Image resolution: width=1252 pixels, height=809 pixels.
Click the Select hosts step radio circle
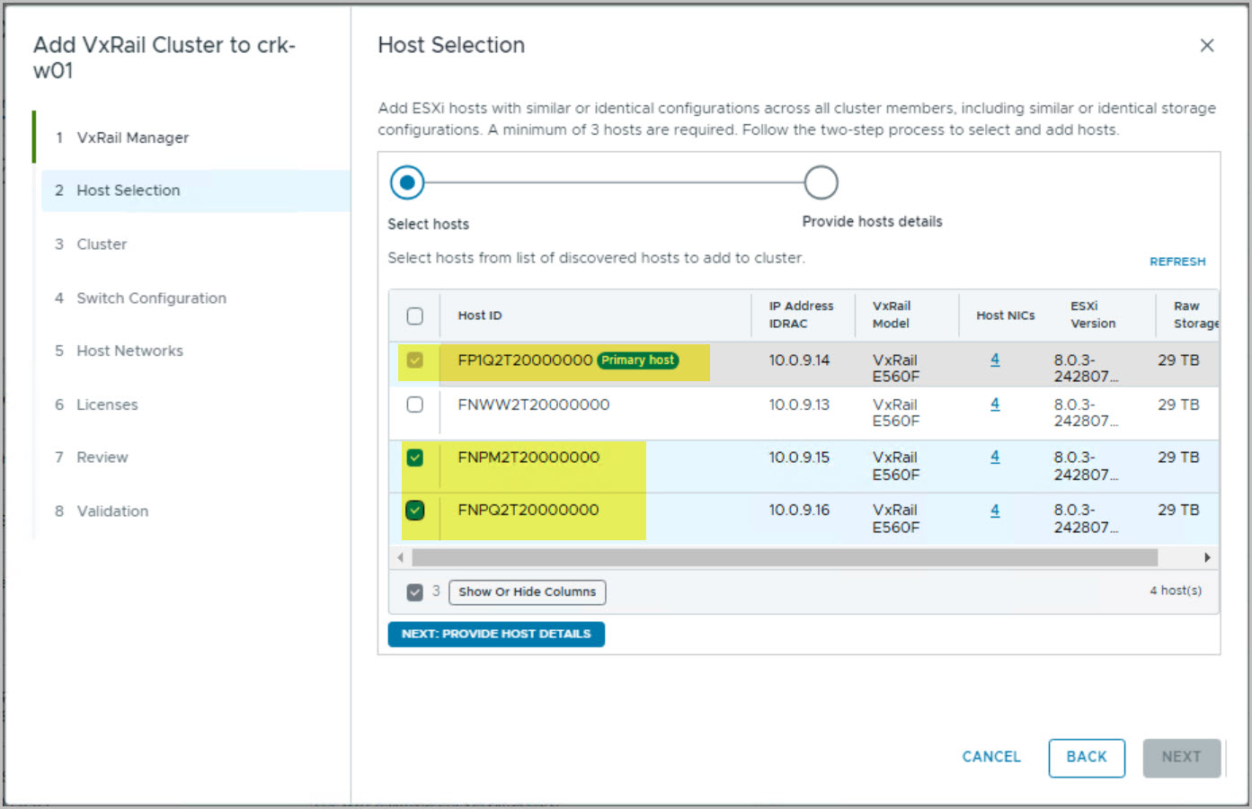coord(407,182)
